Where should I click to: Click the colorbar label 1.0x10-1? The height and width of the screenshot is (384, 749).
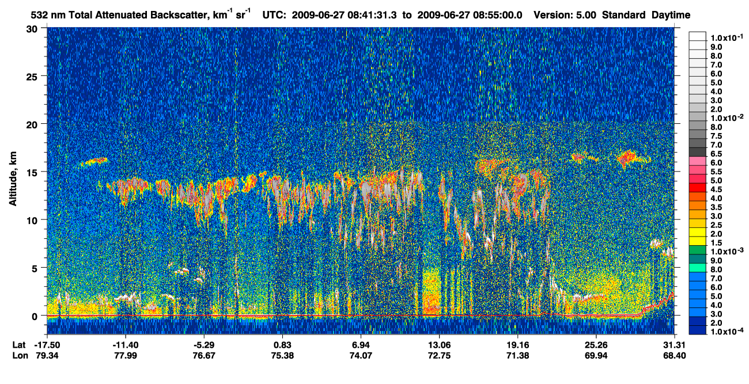(727, 37)
